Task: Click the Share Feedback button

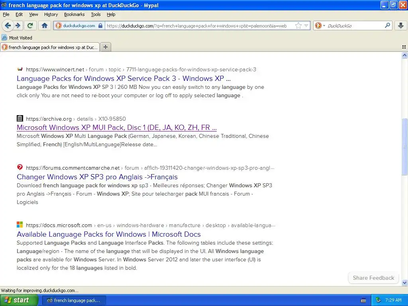Action: click(x=373, y=278)
